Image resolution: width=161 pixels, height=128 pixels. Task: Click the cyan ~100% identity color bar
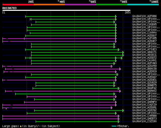143,5
